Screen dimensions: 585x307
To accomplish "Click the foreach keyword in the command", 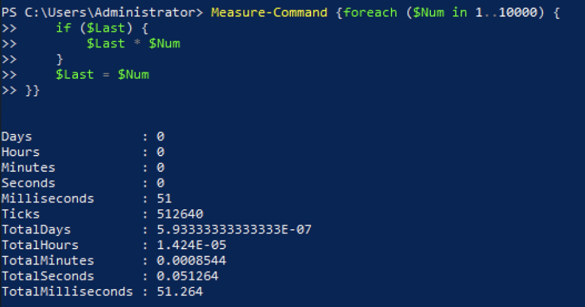I will click(x=370, y=13).
